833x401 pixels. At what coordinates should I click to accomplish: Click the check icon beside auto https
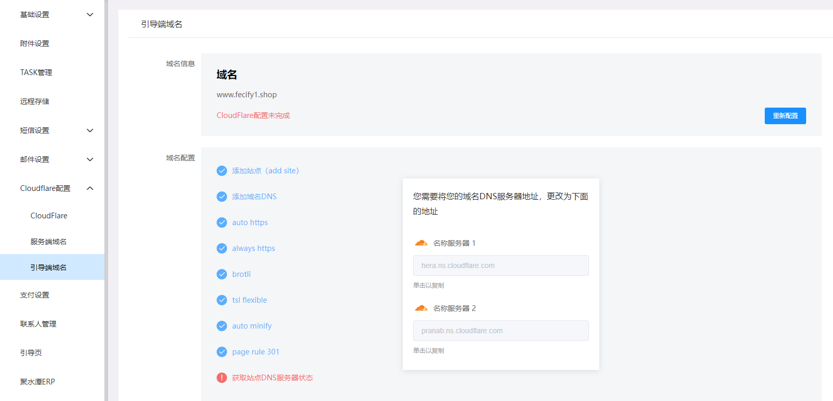coord(222,222)
